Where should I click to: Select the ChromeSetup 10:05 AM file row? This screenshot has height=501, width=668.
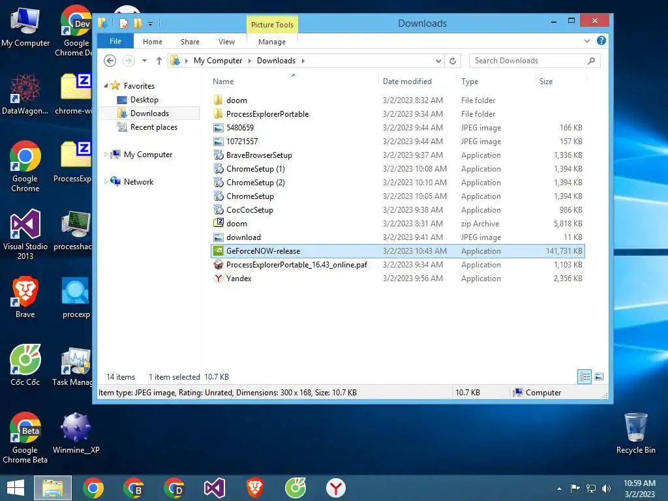pos(398,196)
